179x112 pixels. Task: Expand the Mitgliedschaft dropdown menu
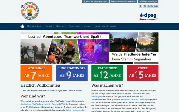point(35,26)
